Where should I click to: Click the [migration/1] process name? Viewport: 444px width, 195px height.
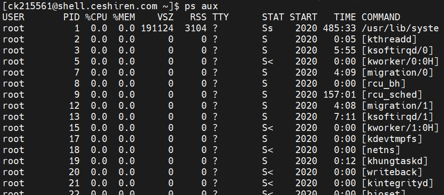pyautogui.click(x=397, y=106)
